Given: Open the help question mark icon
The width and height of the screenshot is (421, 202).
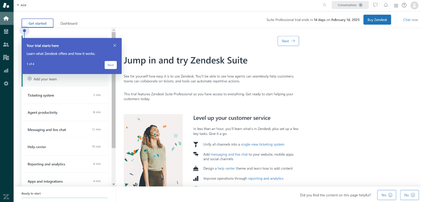Looking at the screenshot, I should click(404, 5).
